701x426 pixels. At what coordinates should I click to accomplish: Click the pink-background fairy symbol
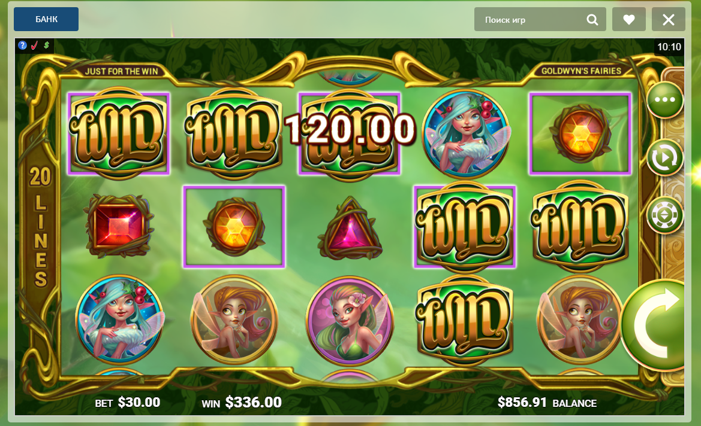[350, 321]
